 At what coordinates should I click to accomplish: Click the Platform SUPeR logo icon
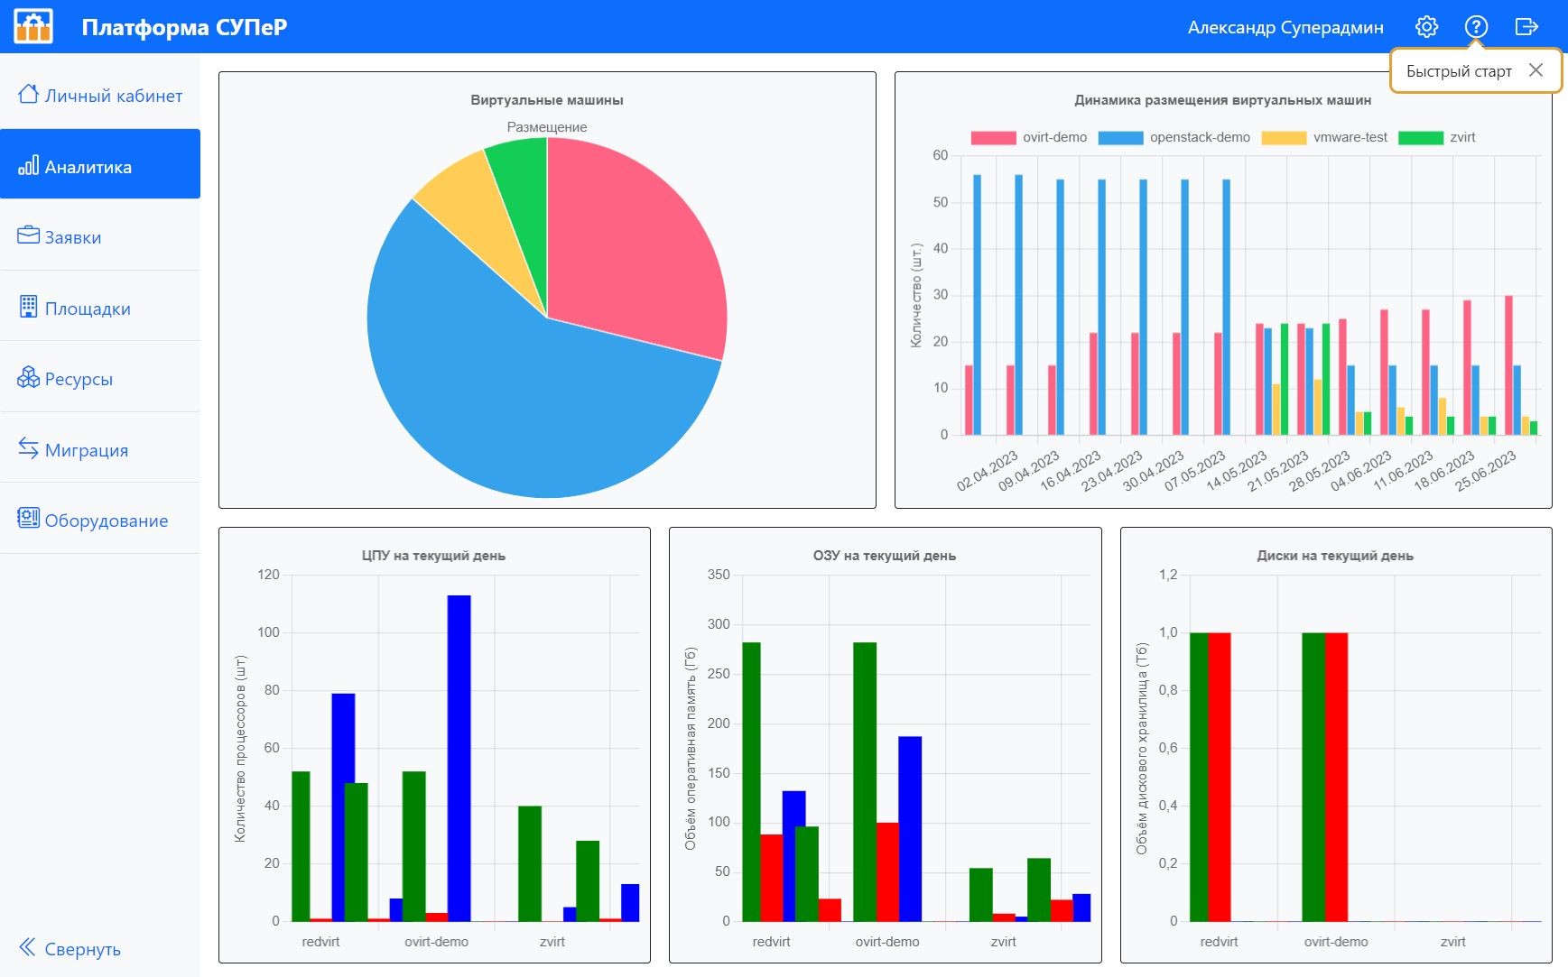[x=33, y=26]
